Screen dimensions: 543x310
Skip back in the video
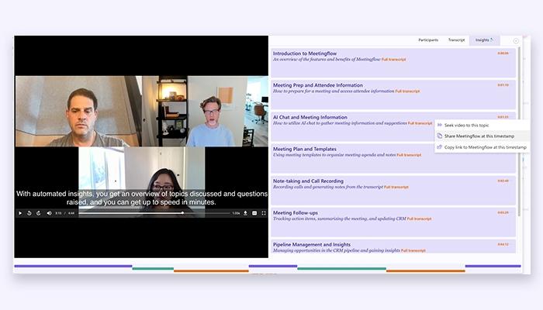point(29,213)
